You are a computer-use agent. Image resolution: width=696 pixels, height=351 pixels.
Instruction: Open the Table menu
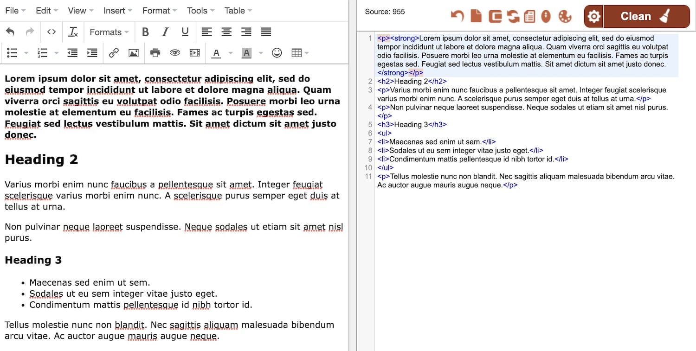click(238, 11)
